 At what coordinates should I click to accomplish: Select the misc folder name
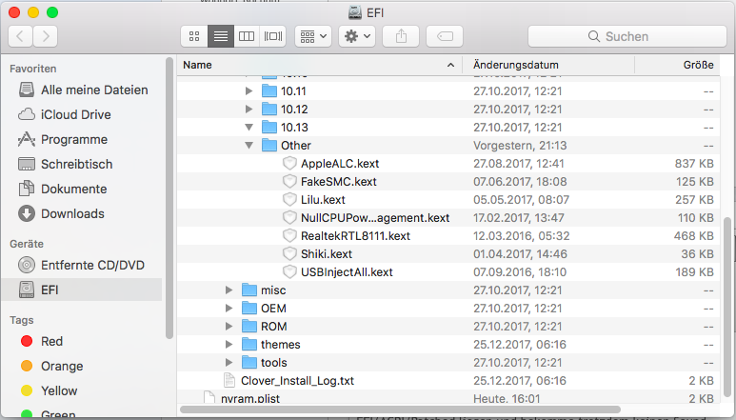(273, 290)
